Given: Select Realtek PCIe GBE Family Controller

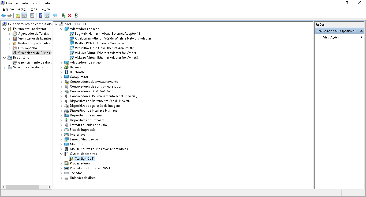Looking at the screenshot, I should pyautogui.click(x=99, y=43).
